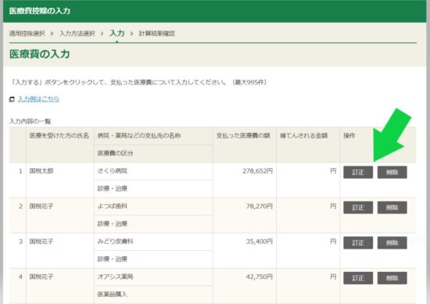Click the 78,270円 amount
This screenshot has width=430, height=304.
click(260, 206)
